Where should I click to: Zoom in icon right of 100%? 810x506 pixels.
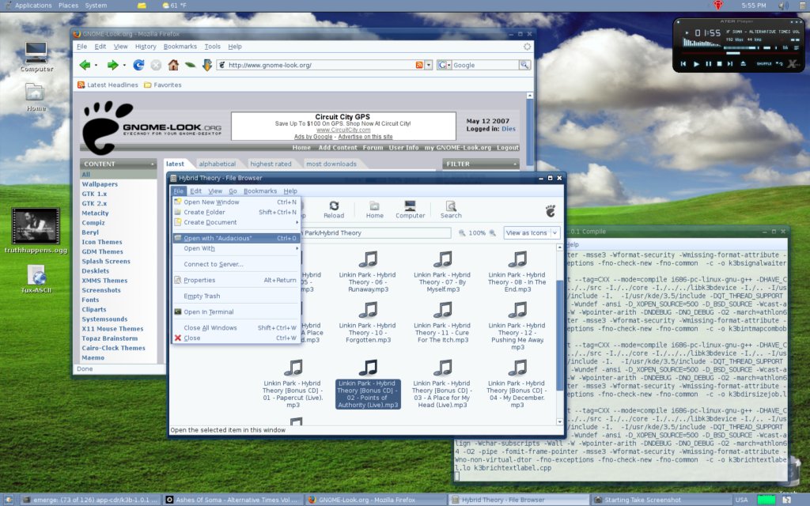492,233
